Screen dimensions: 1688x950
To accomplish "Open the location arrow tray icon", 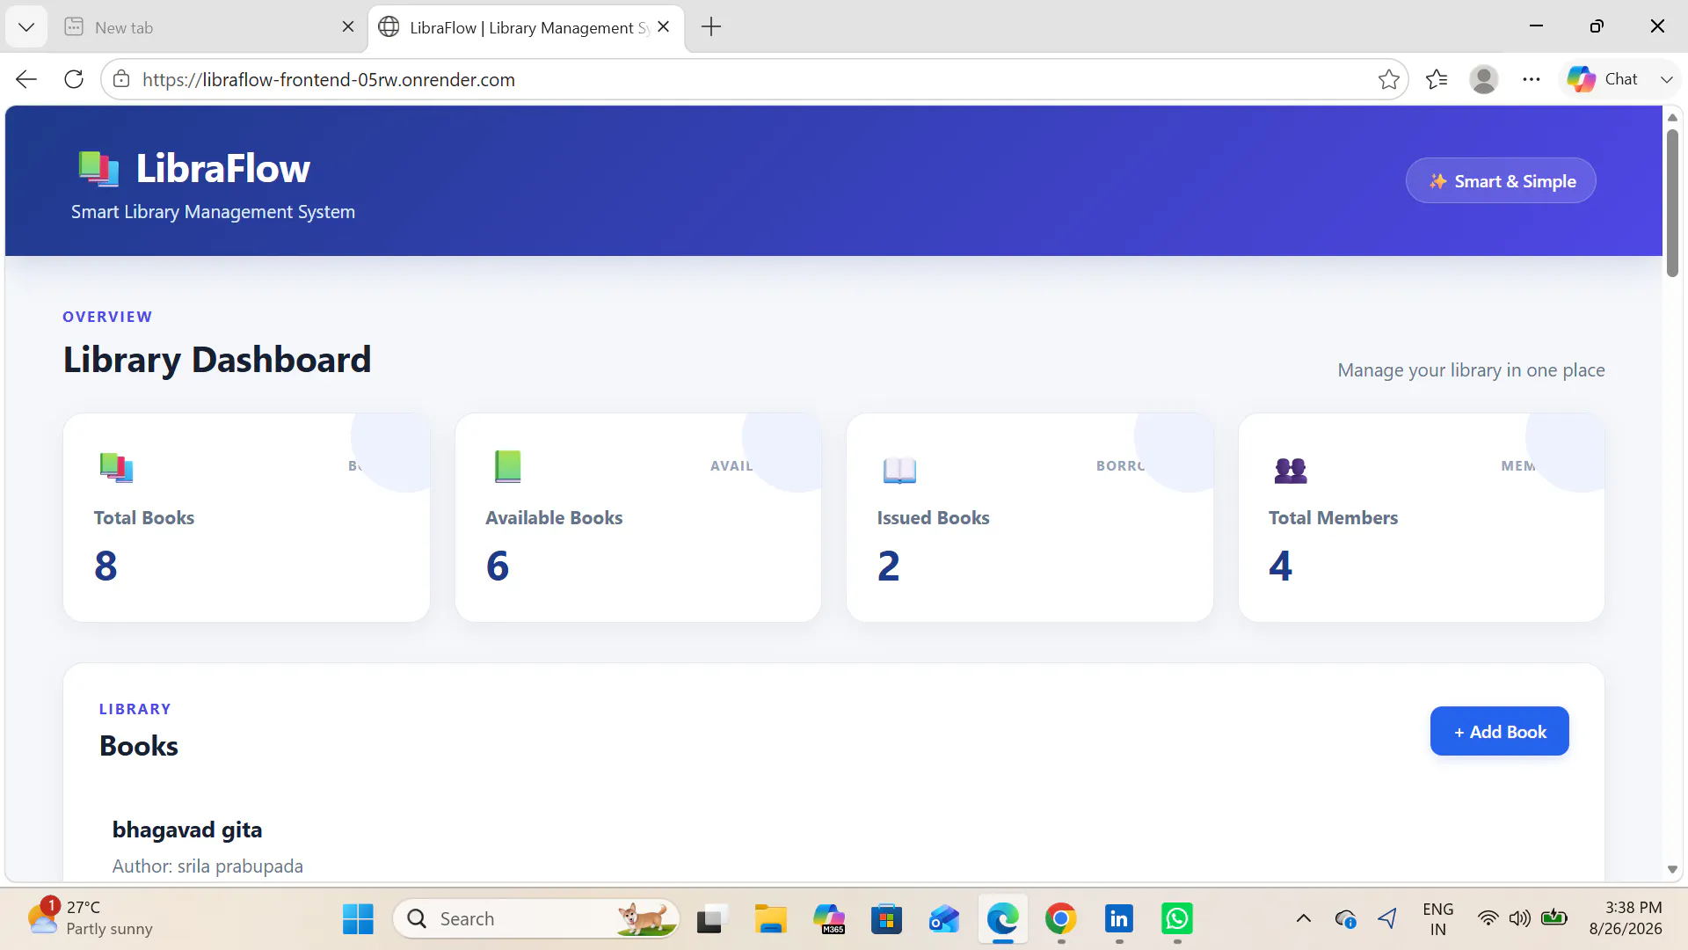I will (1387, 918).
